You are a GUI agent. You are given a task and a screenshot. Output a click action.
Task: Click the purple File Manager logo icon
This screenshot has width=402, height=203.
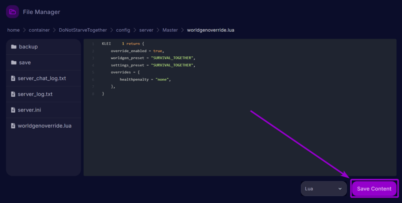click(x=13, y=12)
